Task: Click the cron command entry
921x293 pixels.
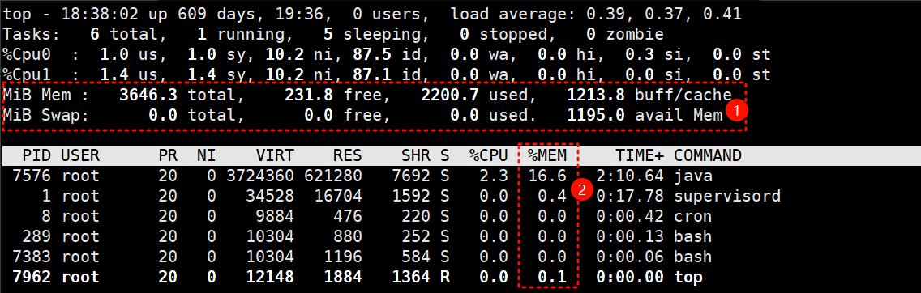Action: [x=693, y=216]
